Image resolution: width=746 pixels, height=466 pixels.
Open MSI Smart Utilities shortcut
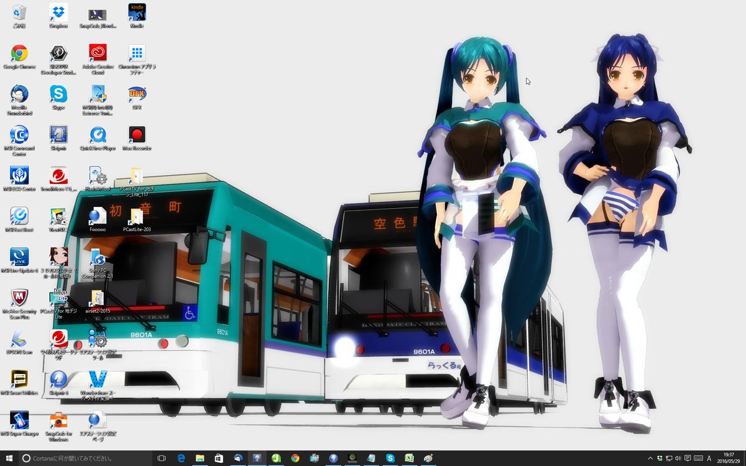click(19, 383)
